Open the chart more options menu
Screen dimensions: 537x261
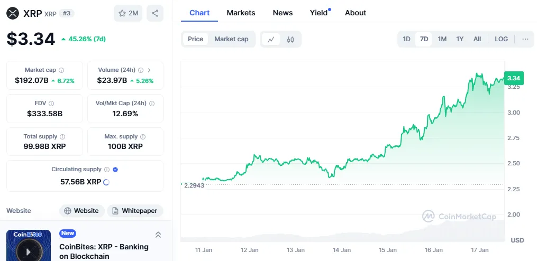coord(525,39)
